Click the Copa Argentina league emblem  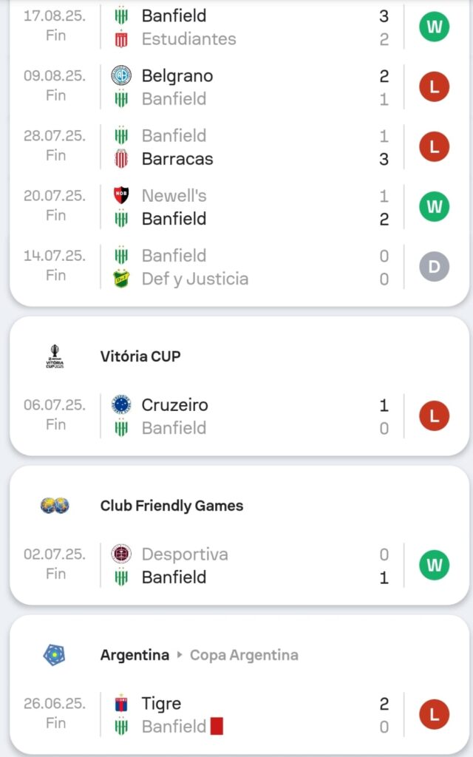[54, 655]
